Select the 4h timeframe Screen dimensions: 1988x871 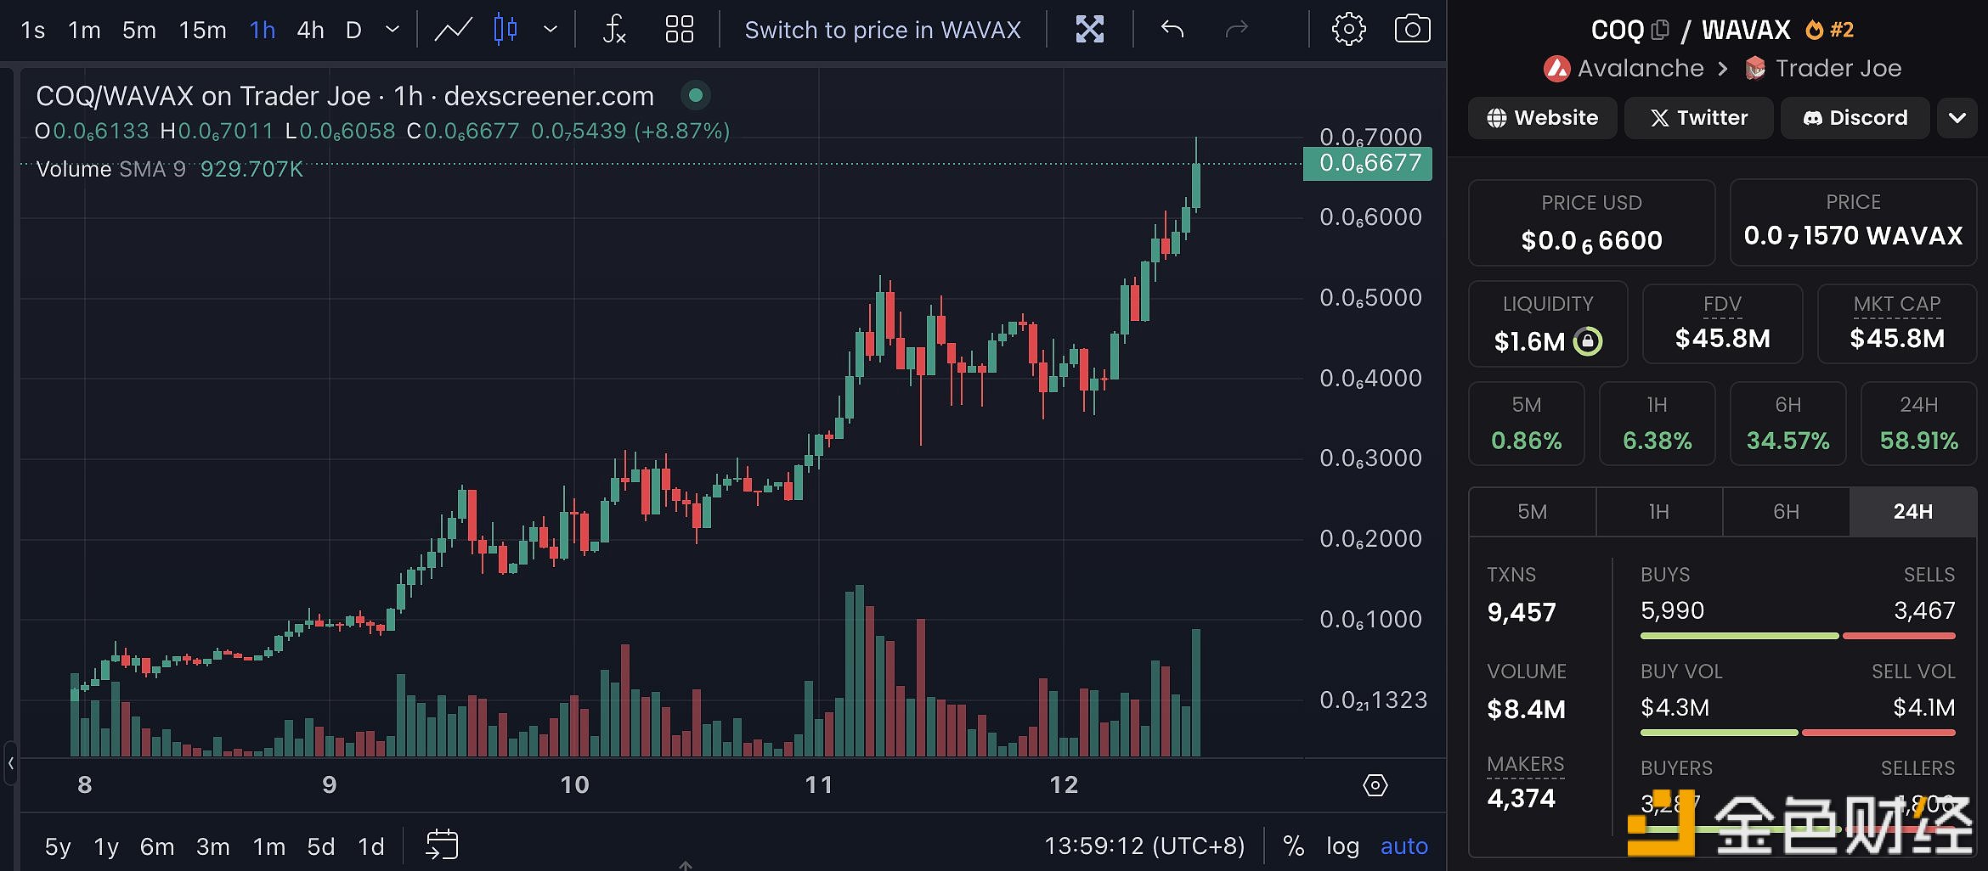pos(311,31)
